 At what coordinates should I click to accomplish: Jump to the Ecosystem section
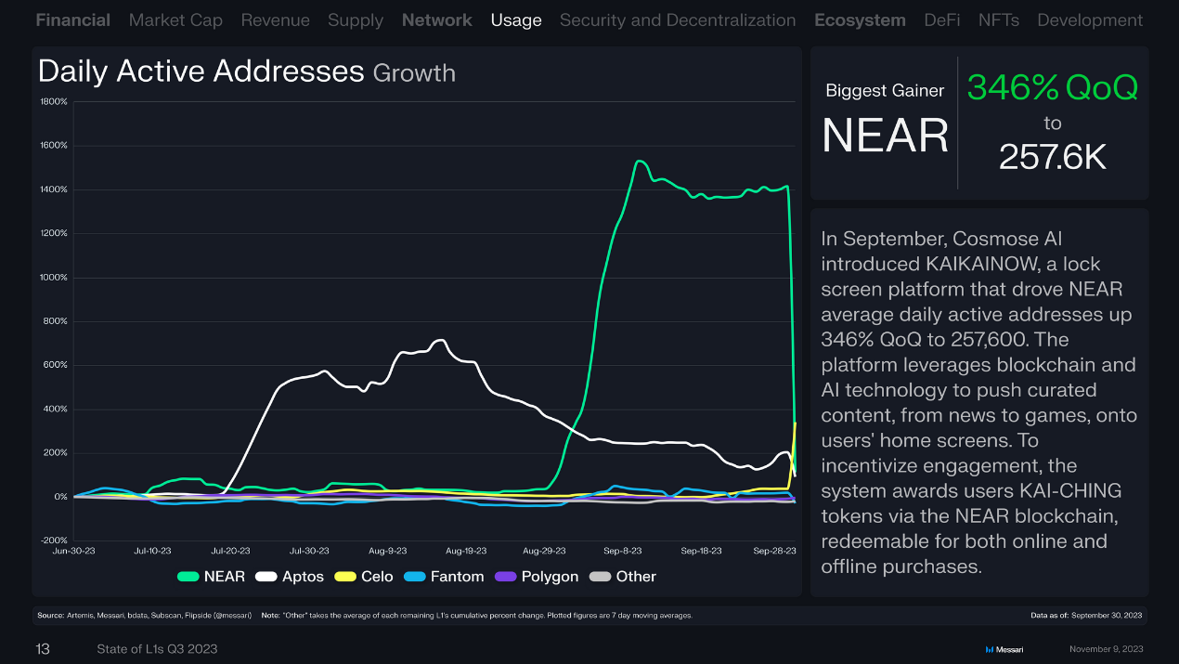860,20
